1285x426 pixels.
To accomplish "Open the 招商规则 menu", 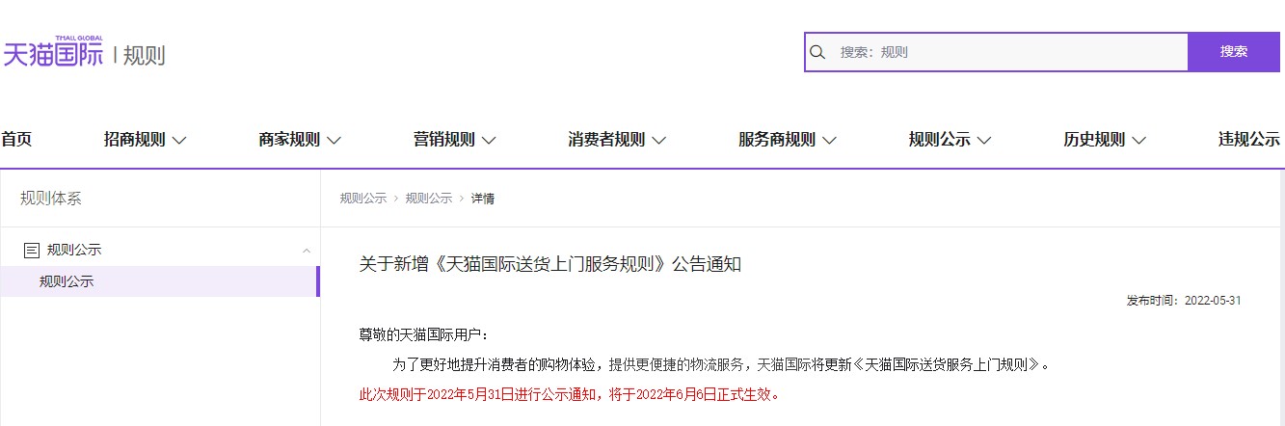I will (x=145, y=139).
